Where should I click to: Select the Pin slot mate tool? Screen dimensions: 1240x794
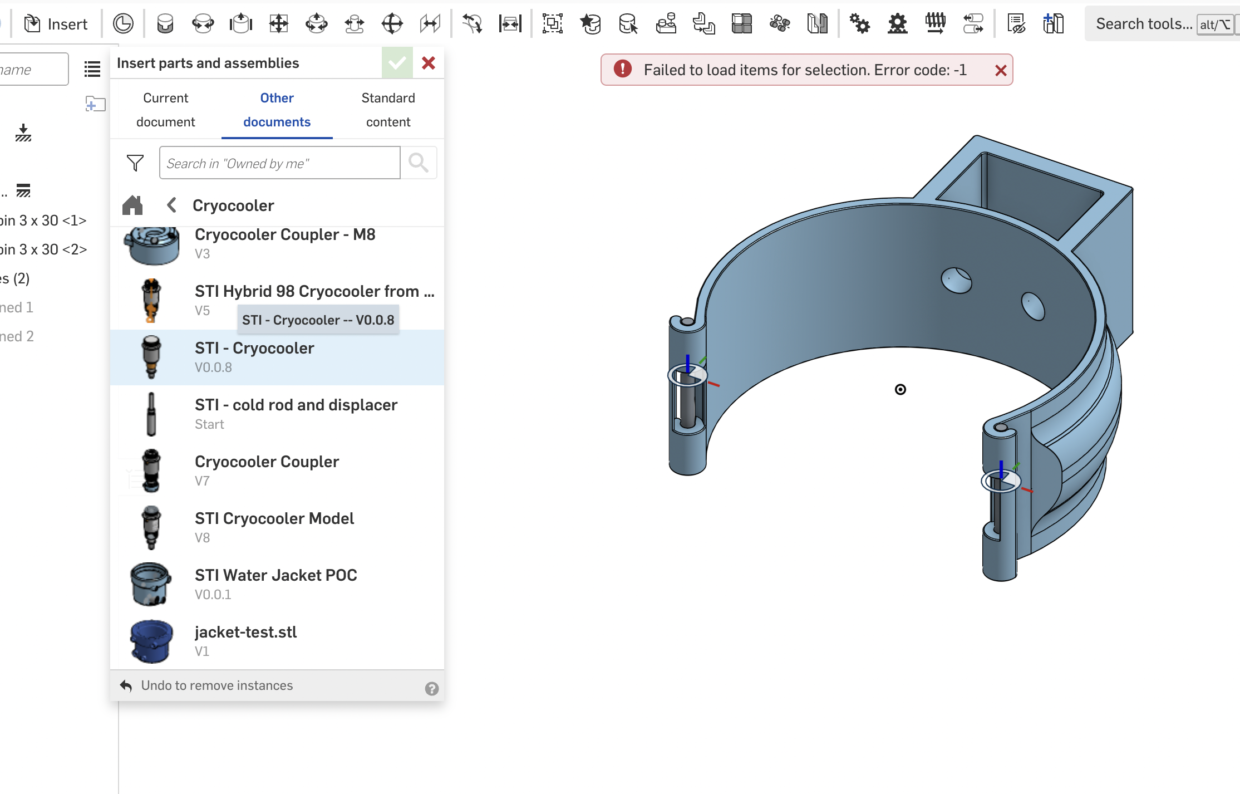355,24
